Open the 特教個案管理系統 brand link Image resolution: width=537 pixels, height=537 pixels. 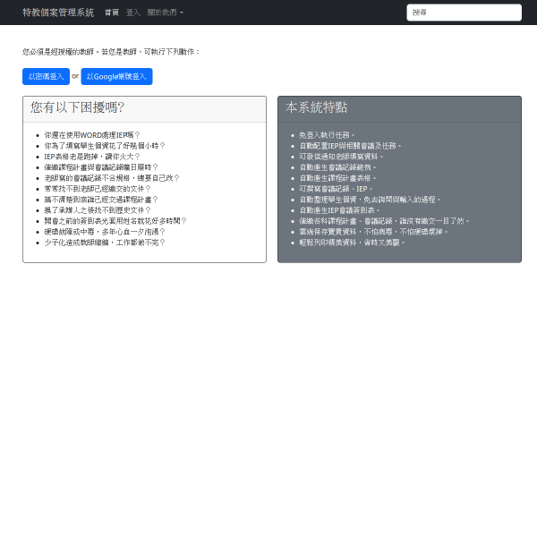pyautogui.click(x=58, y=13)
